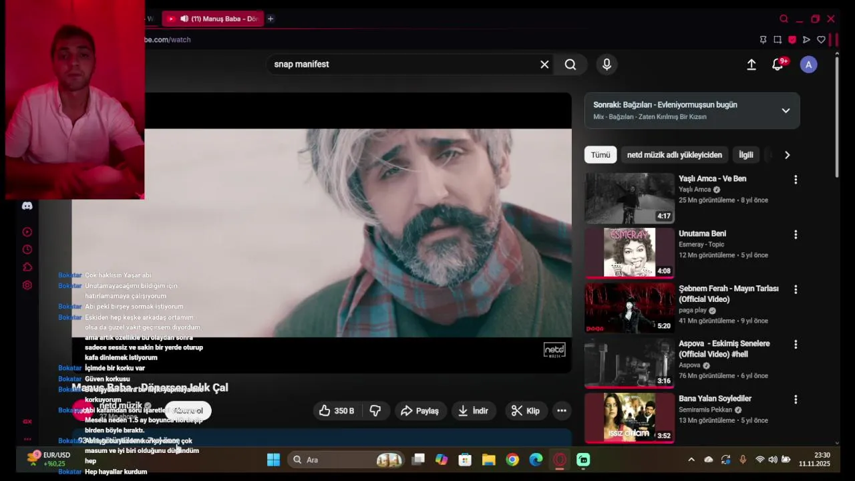
Task: Open Microsoft Edge from the taskbar
Action: [x=536, y=460]
